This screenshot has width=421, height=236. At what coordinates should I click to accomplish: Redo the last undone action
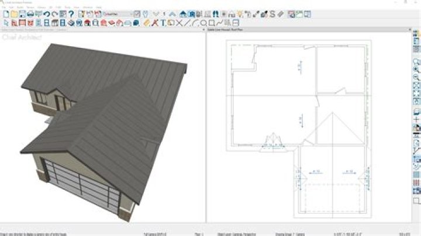[54, 14]
